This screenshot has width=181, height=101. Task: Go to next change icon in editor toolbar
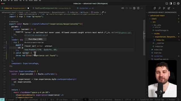tap(130, 8)
